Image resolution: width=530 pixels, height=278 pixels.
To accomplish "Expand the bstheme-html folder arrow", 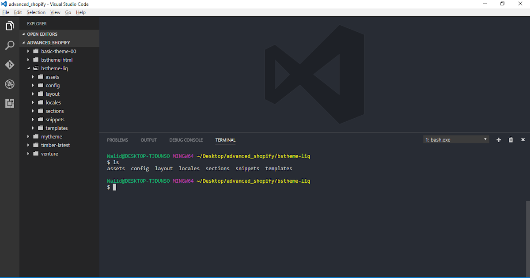I will coord(28,60).
